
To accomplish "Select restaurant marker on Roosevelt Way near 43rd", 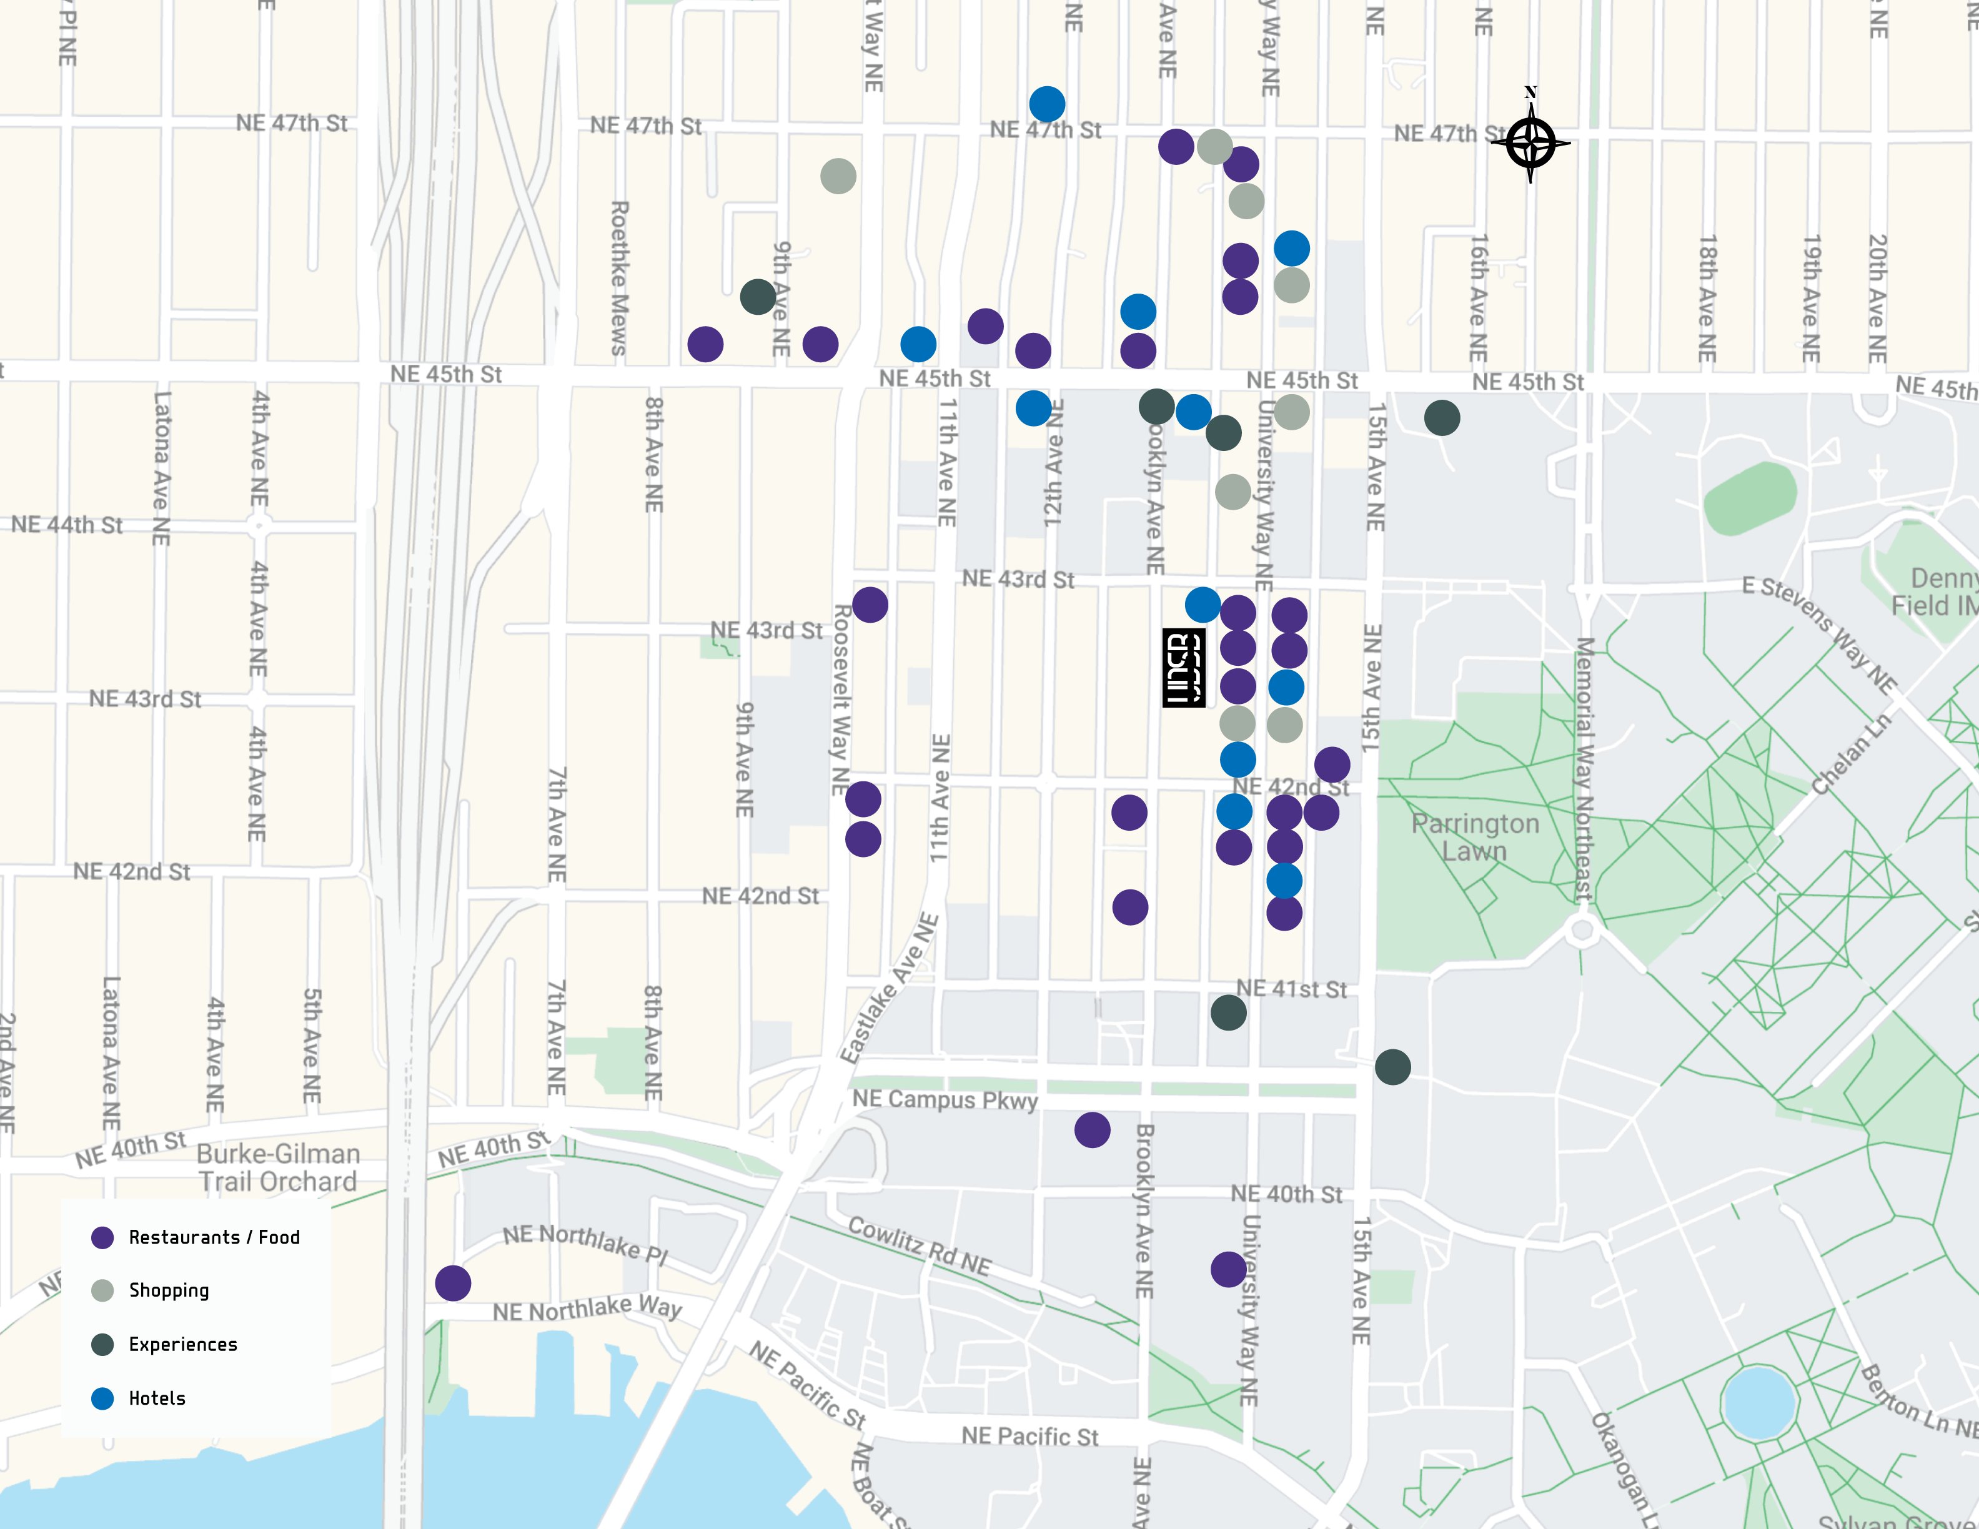I will click(870, 604).
